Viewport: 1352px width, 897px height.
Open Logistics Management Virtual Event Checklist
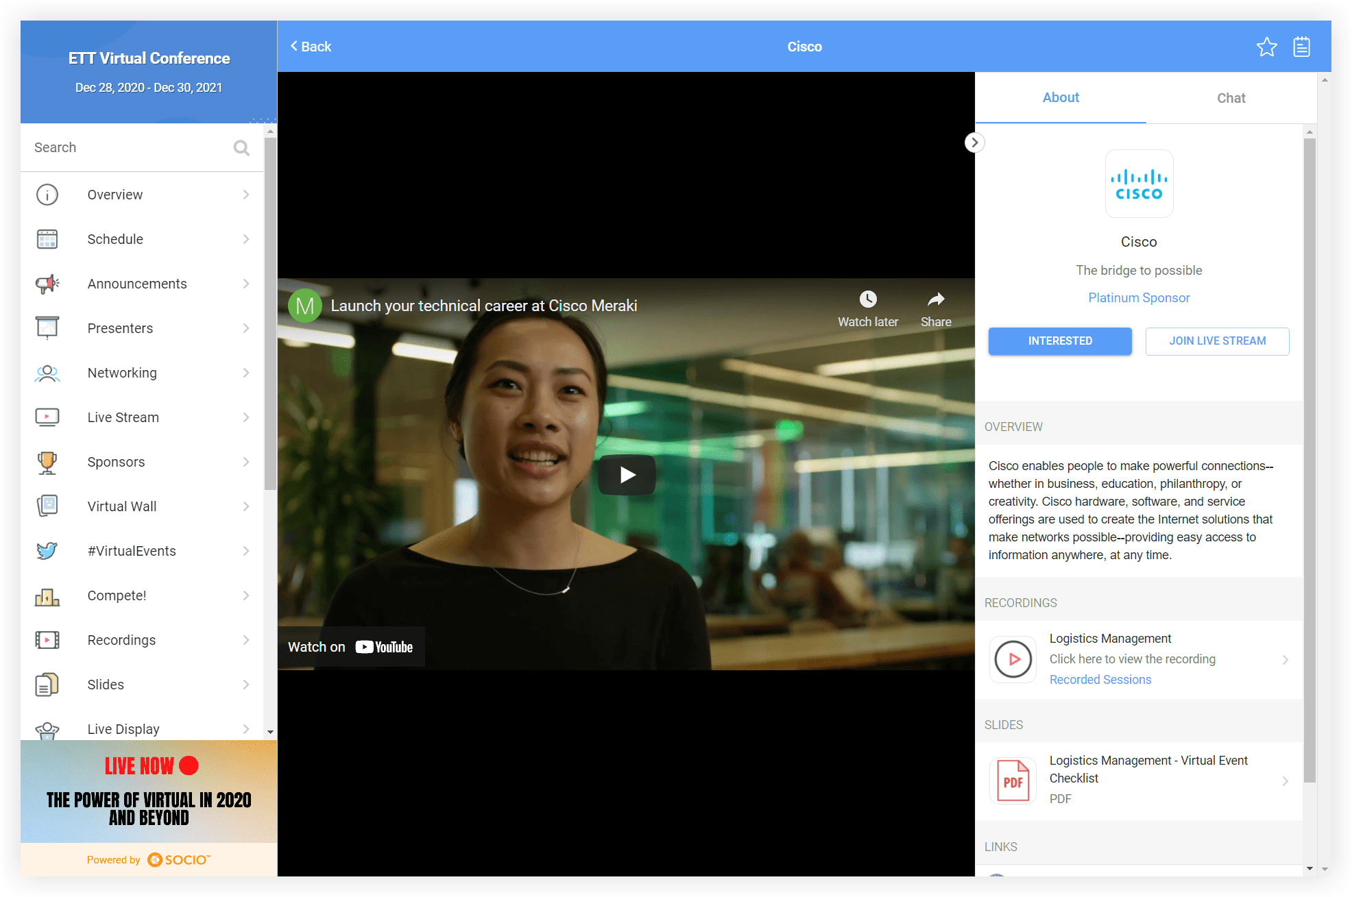tap(1139, 781)
